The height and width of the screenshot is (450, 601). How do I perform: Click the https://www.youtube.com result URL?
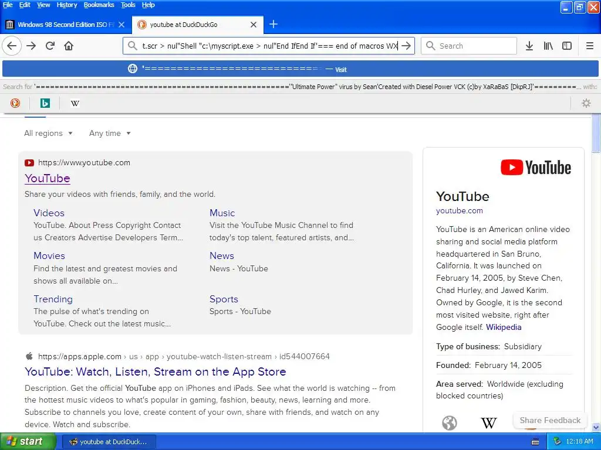[84, 163]
